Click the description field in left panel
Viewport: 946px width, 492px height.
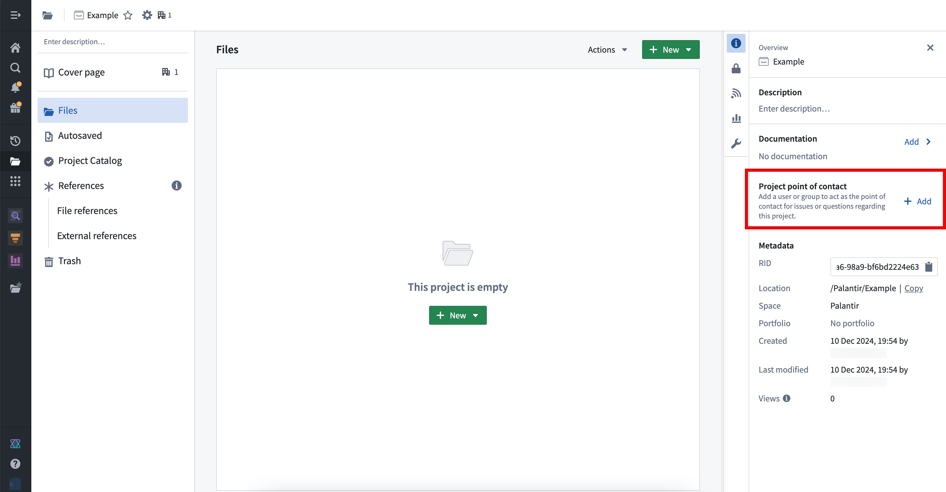[x=112, y=41]
